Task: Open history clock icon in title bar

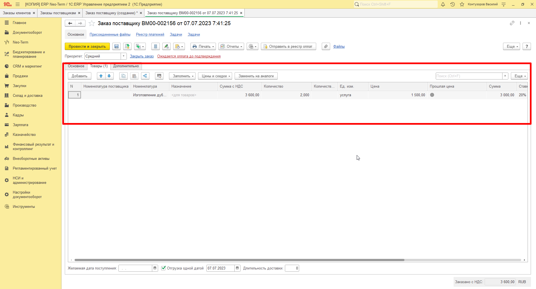Action: (452, 4)
